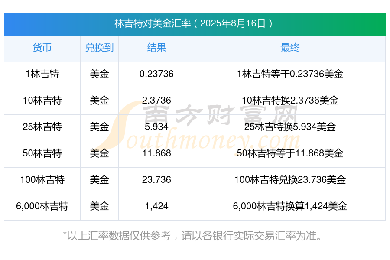Image resolution: width=390 pixels, height=260 pixels.
Task: Click 美金 in the 6,000林吉特 row
Action: point(100,206)
